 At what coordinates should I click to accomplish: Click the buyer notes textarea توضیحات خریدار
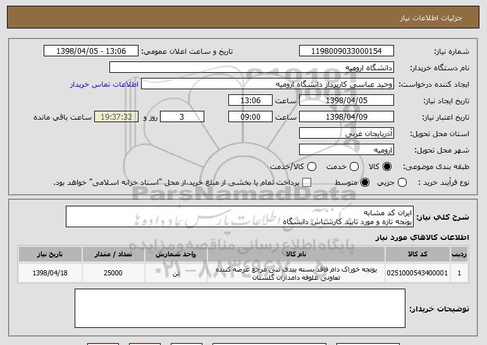[240, 308]
